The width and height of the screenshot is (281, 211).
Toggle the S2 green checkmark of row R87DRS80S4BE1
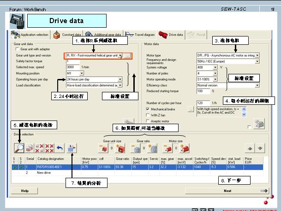(x=22, y=167)
